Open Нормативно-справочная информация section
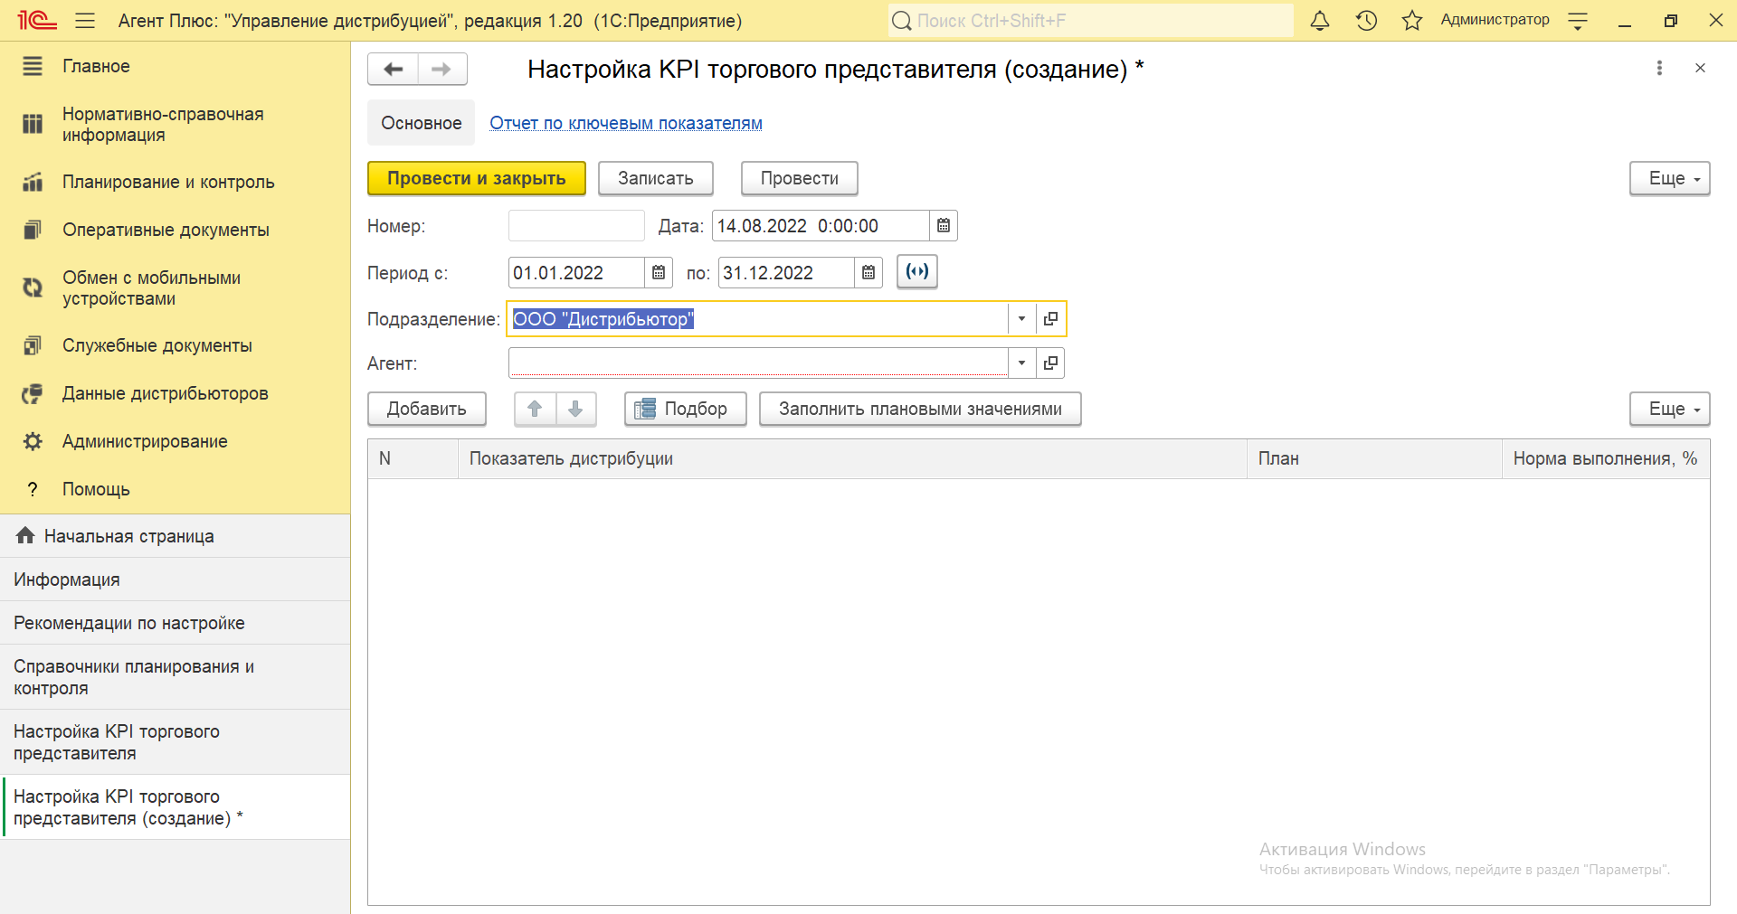Viewport: 1737px width, 914px height. 175,125
